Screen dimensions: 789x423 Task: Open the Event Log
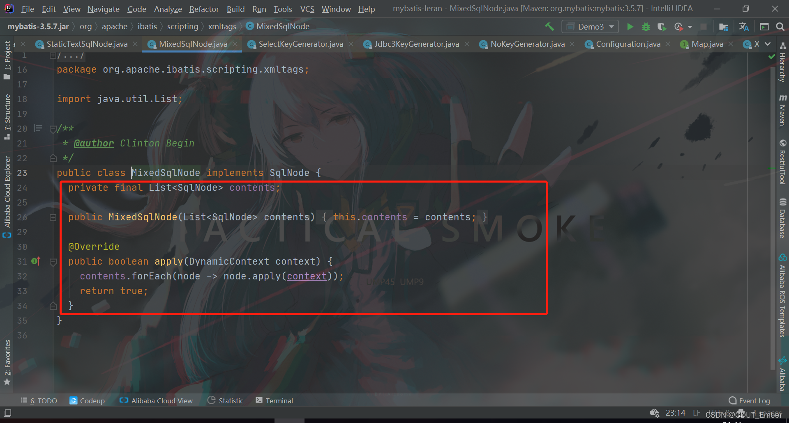(x=749, y=400)
